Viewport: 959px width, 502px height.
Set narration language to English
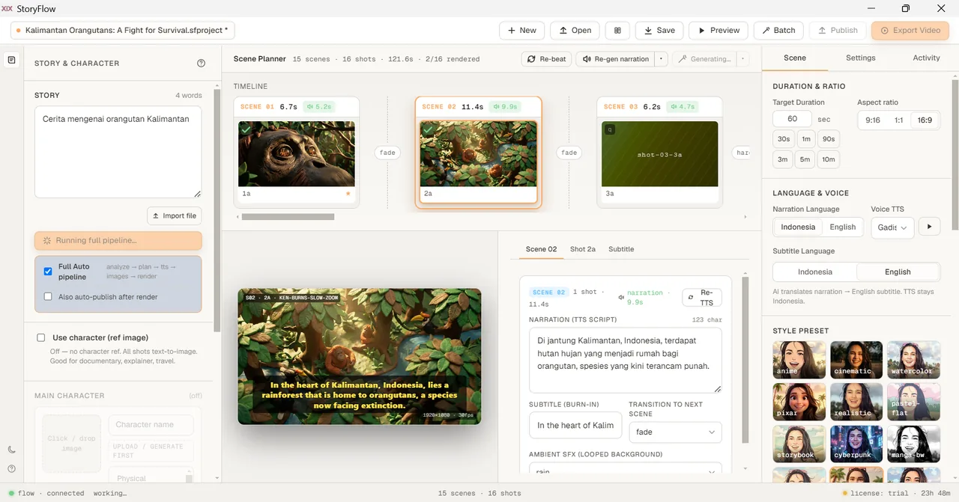tap(843, 227)
